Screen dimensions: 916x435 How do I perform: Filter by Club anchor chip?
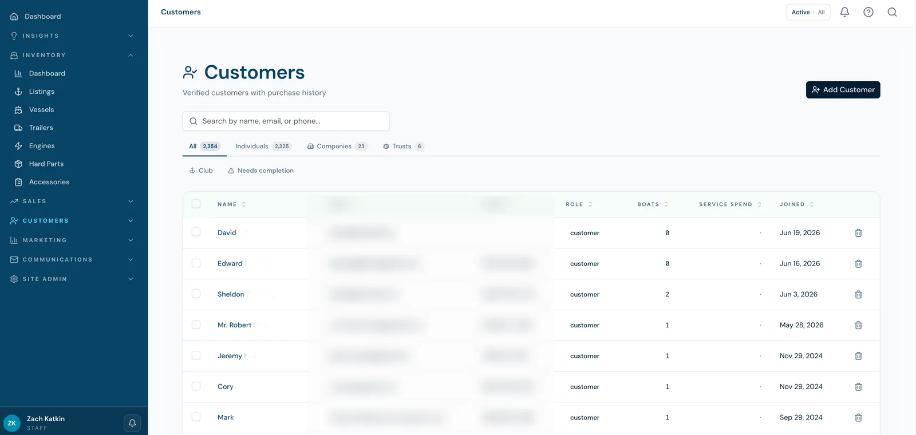(201, 171)
